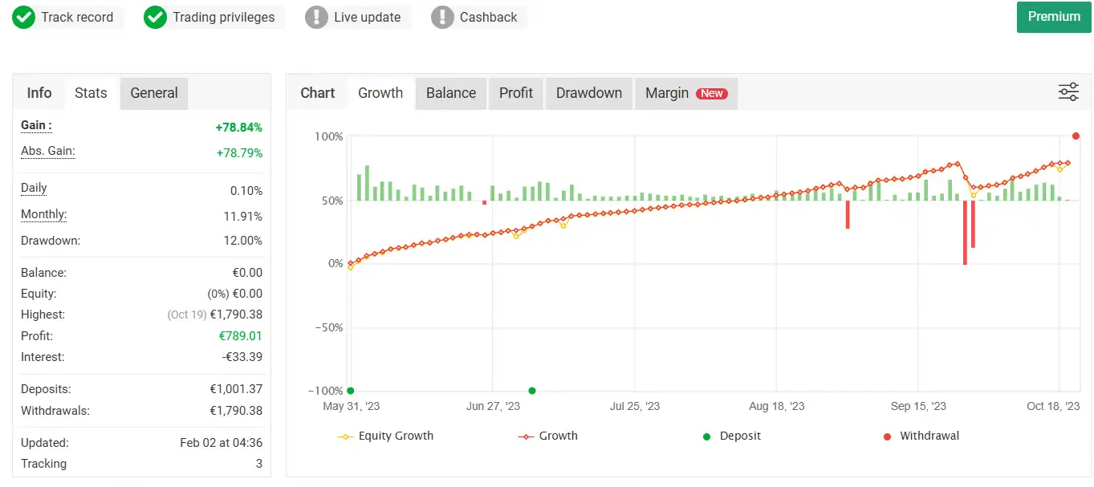
Task: Click the Premium button
Action: pos(1053,16)
